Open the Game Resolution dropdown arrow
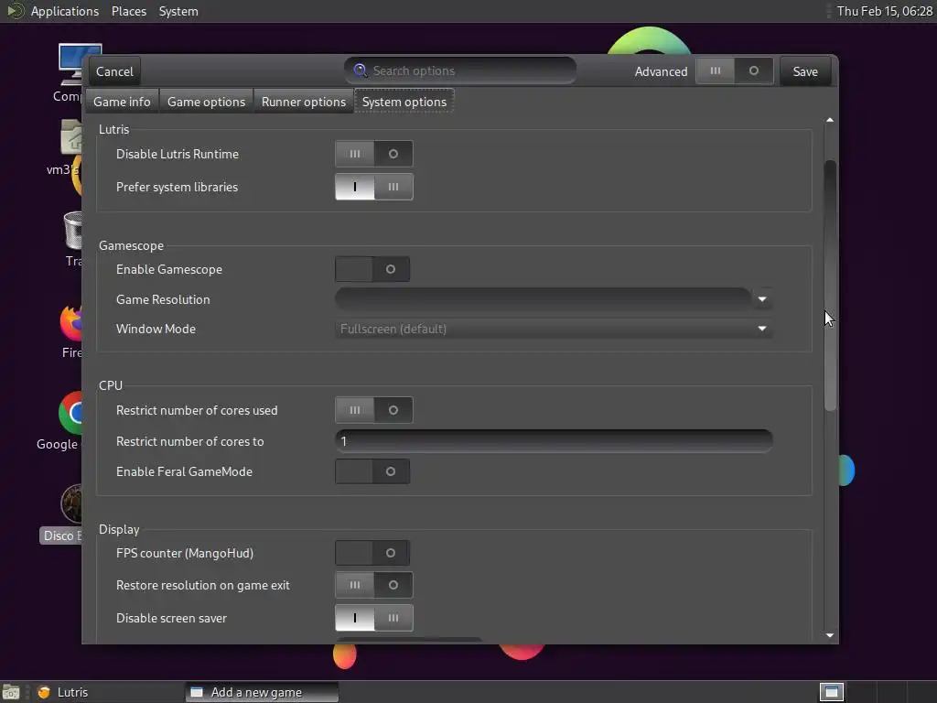 pyautogui.click(x=762, y=299)
